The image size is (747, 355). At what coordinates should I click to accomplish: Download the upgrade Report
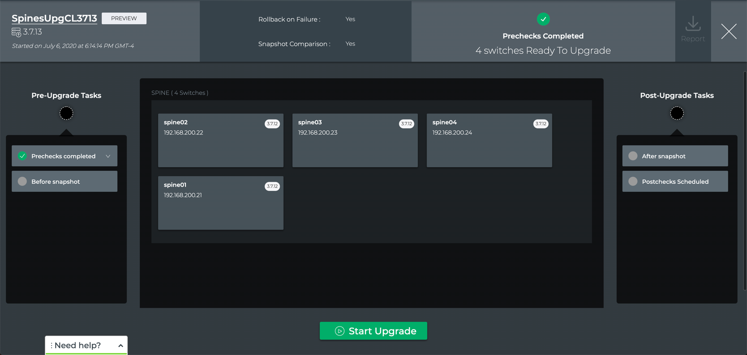692,30
